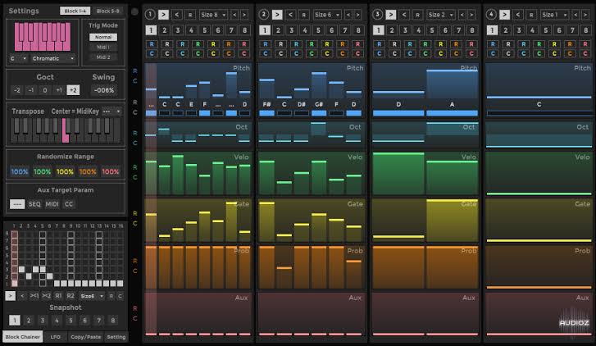Click the backward arrow in block 3 header
The height and width of the screenshot is (346, 596).
pos(404,15)
